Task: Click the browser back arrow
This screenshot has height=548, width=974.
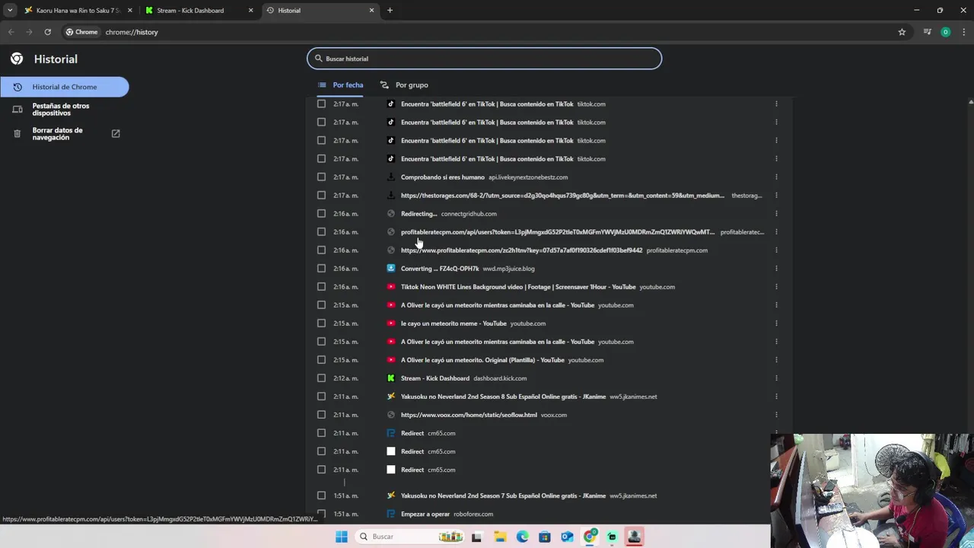Action: click(11, 32)
